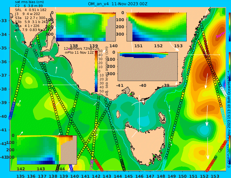Click the 50 label on the color bar
Viewport: 231px width, 178px height.
point(100,51)
